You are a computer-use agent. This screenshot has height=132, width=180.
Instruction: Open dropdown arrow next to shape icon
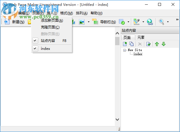[128, 22]
